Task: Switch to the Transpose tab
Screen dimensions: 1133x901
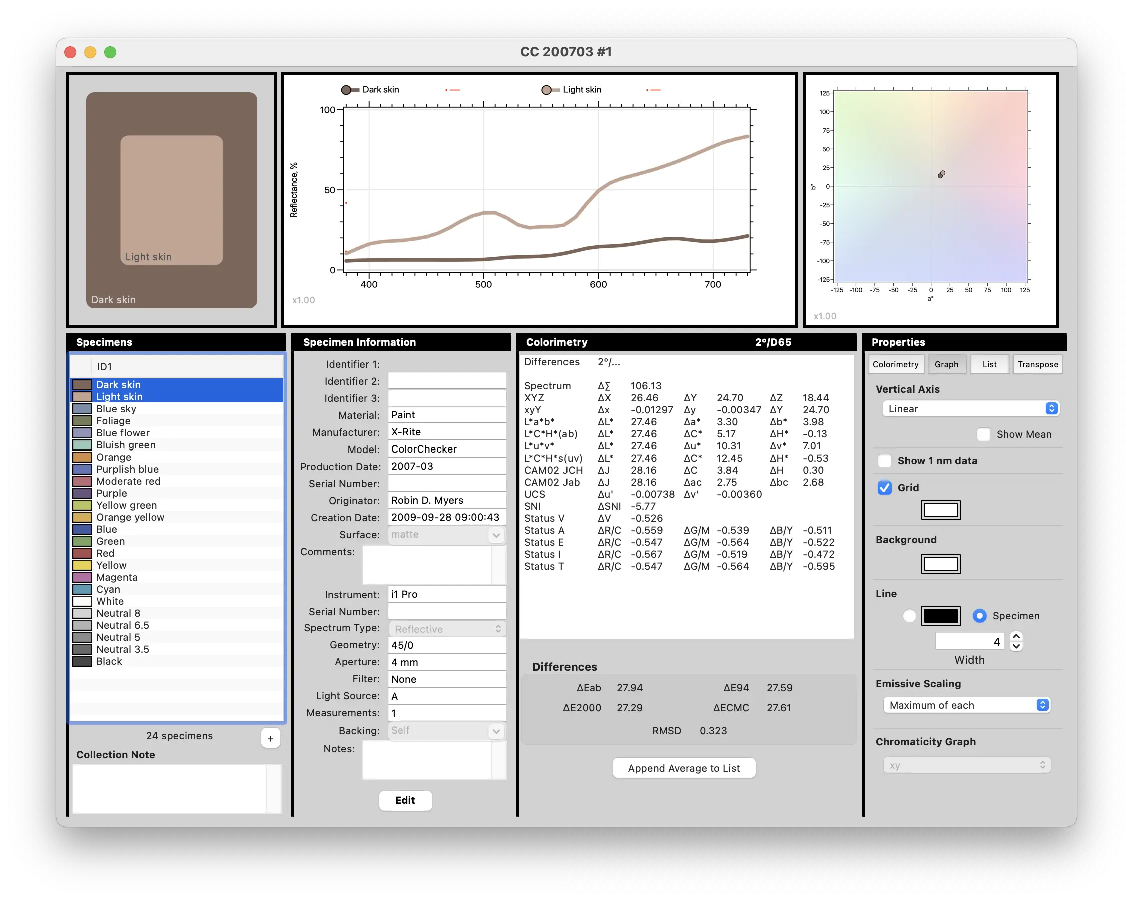Action: pyautogui.click(x=1037, y=365)
